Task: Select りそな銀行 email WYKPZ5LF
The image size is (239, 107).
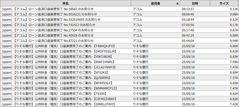Action: point(119,83)
